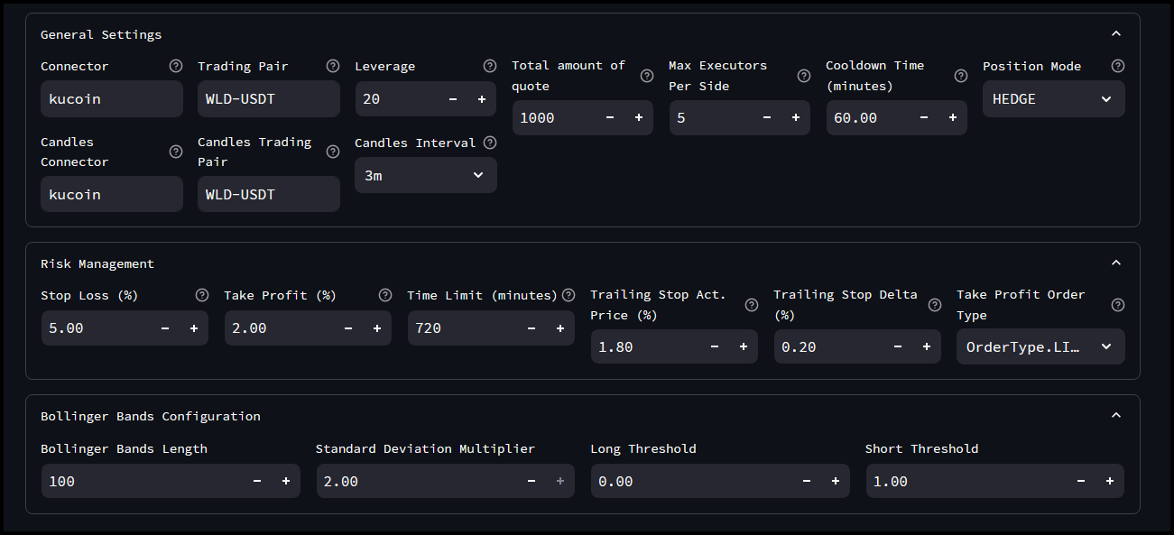Collapse the Risk Management section
Image resolution: width=1174 pixels, height=535 pixels.
[1116, 263]
